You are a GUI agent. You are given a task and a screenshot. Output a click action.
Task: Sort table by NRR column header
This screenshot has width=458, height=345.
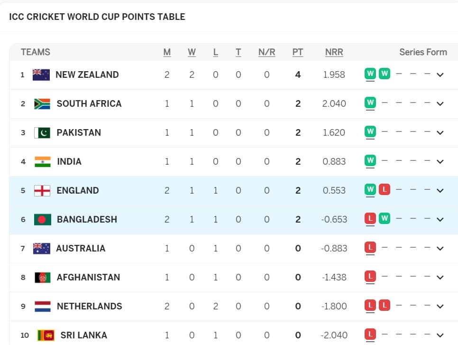coord(334,52)
